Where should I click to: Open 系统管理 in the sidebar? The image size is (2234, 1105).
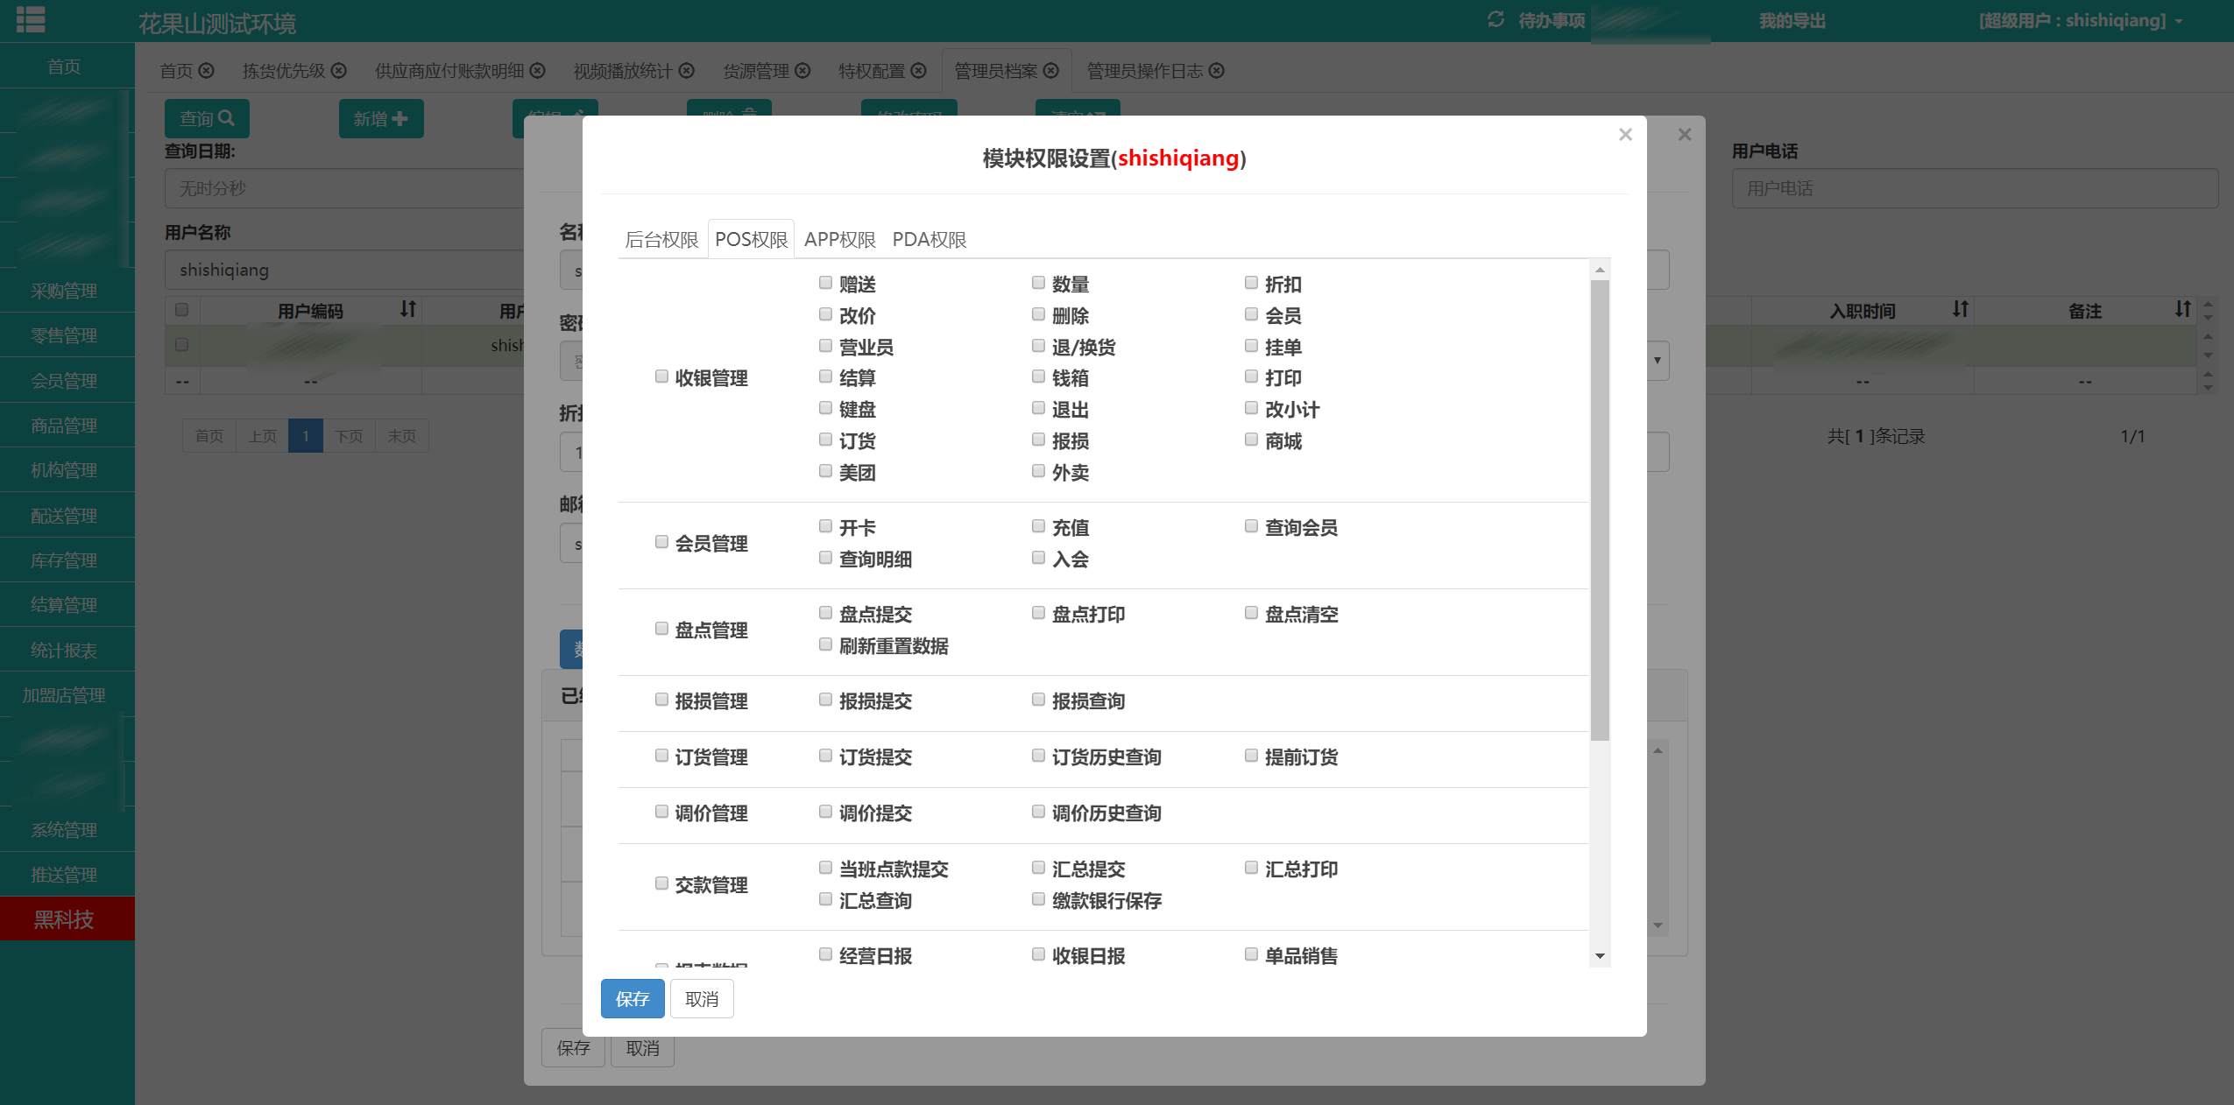[x=64, y=830]
